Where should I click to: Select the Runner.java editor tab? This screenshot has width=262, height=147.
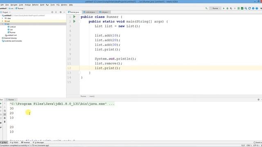[x=74, y=12]
